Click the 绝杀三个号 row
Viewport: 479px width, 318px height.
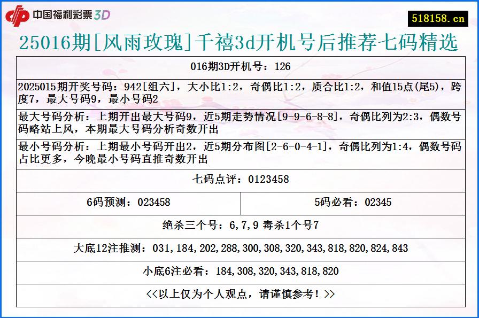239,224
